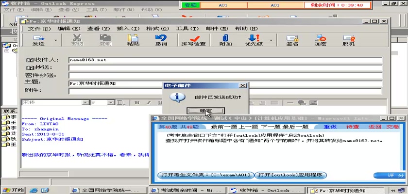Click 确定 in the 电子邮件 dialog

tap(205, 111)
